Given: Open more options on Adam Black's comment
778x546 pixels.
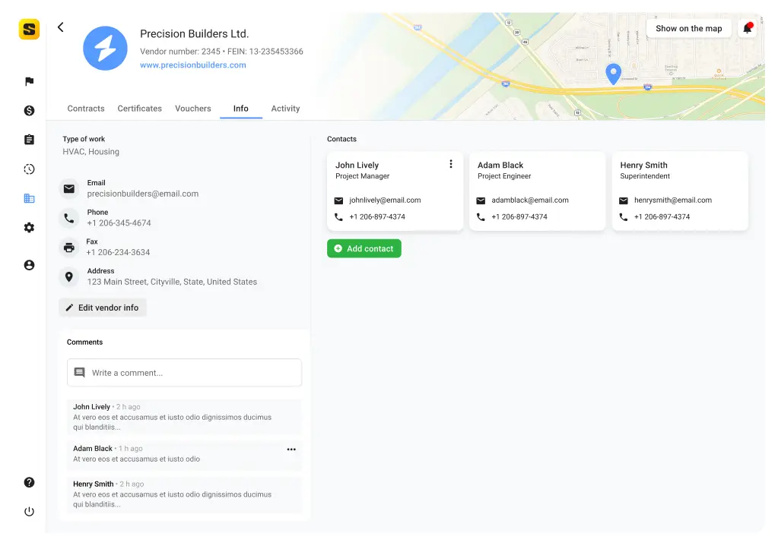Looking at the screenshot, I should click(x=291, y=450).
